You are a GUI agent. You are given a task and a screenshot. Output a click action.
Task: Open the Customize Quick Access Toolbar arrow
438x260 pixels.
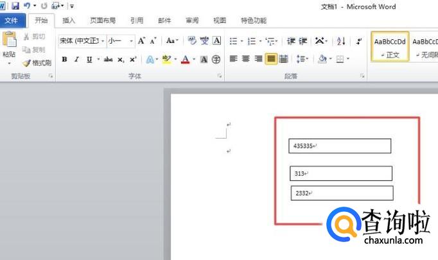tap(72, 6)
